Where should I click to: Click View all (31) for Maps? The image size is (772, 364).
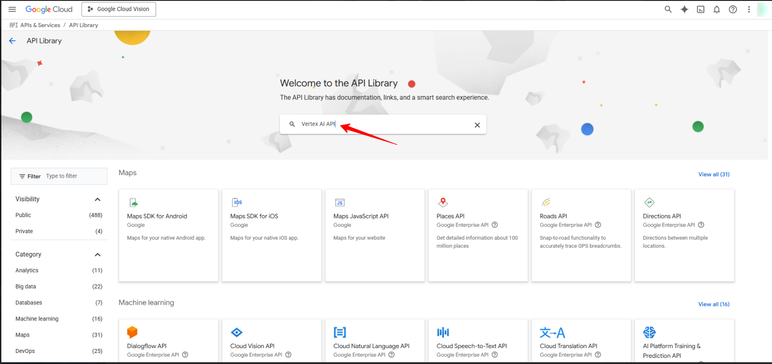pos(714,174)
